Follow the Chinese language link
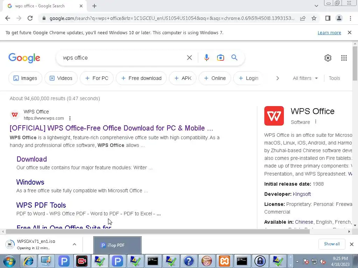 tap(304, 222)
